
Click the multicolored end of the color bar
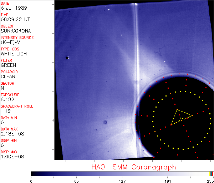pos(212,173)
